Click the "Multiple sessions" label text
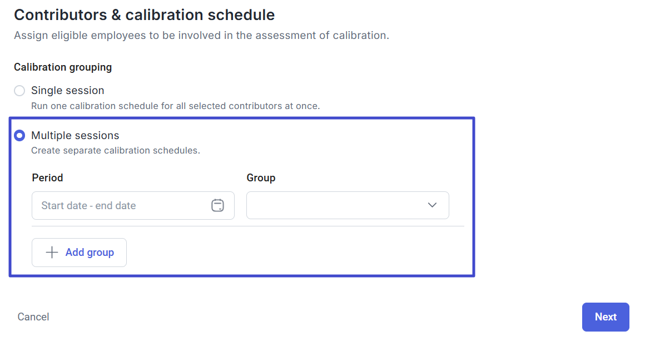645x341 pixels. 75,136
